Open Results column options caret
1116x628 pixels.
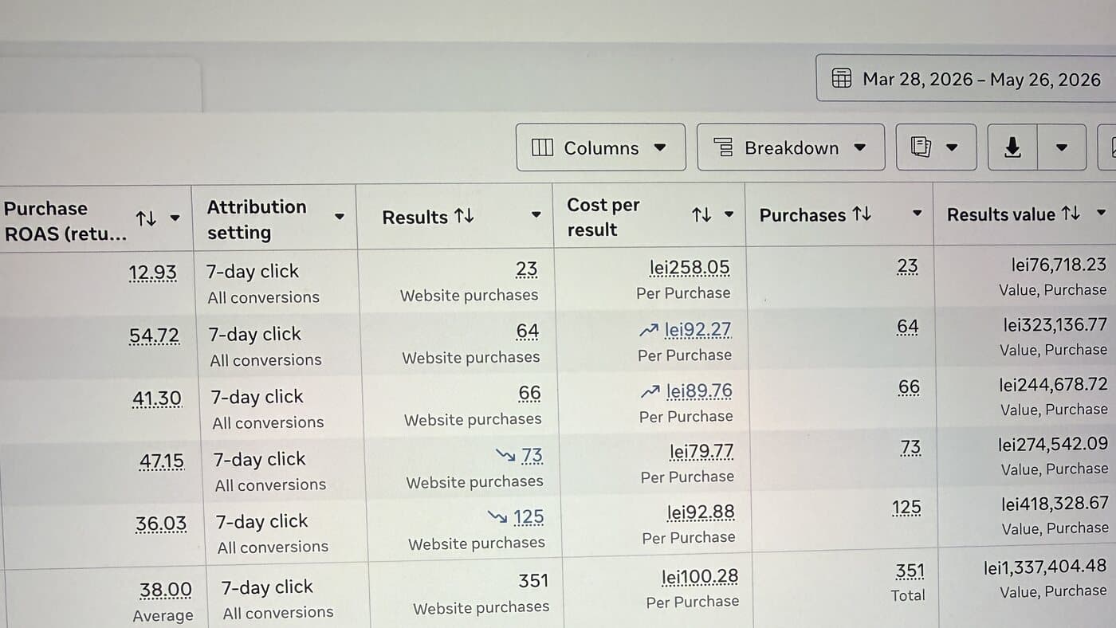pyautogui.click(x=536, y=214)
